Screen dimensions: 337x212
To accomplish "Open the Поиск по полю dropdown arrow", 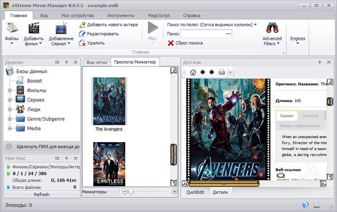I will point(256,25).
